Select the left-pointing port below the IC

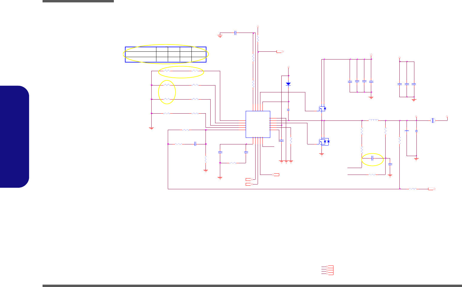coord(276,174)
